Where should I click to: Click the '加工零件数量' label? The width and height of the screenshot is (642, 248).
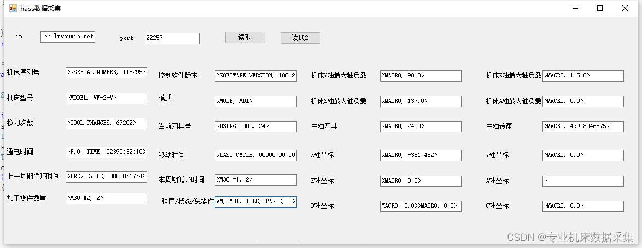[x=27, y=198]
